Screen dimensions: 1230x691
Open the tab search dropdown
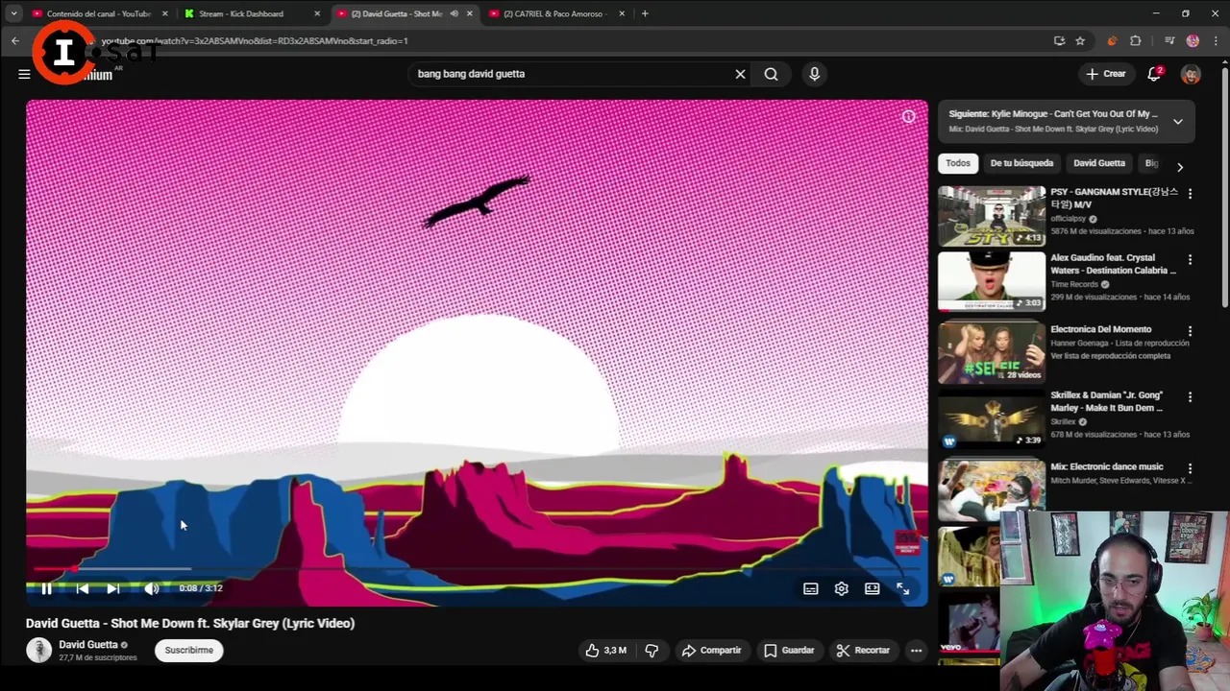click(x=13, y=13)
